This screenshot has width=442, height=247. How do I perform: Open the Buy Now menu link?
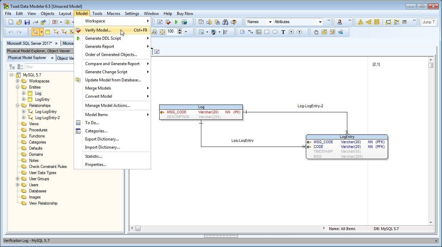pyautogui.click(x=185, y=14)
